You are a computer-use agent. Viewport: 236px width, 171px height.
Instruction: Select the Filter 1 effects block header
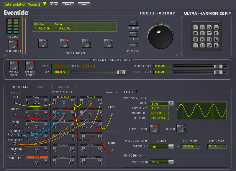click(91, 97)
